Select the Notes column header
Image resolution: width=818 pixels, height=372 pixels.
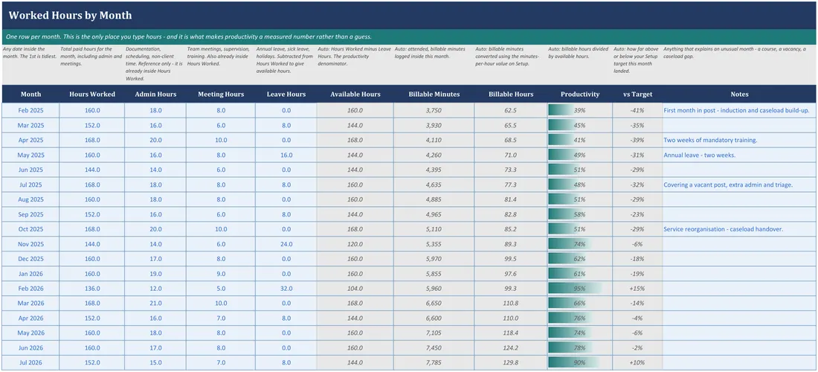(x=739, y=94)
